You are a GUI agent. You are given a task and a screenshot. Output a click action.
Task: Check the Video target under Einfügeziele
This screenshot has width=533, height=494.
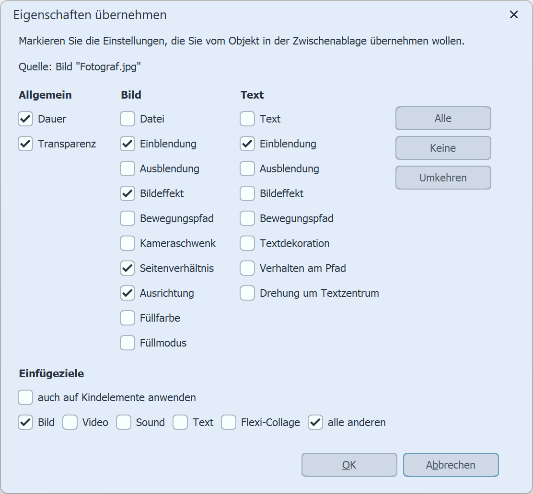[70, 422]
